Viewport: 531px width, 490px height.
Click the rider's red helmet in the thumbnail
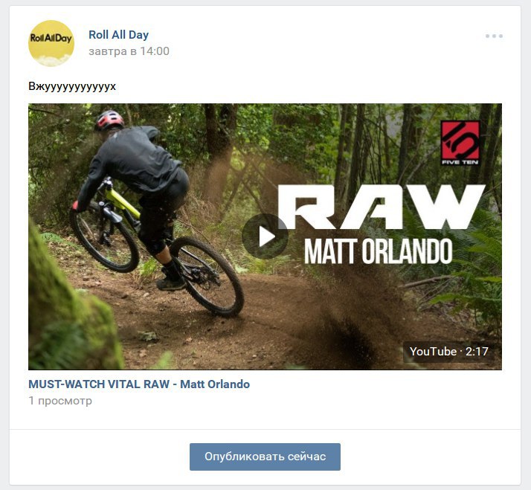(109, 120)
